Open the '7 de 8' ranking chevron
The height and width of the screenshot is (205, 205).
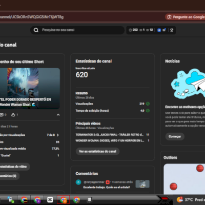[x=58, y=135]
